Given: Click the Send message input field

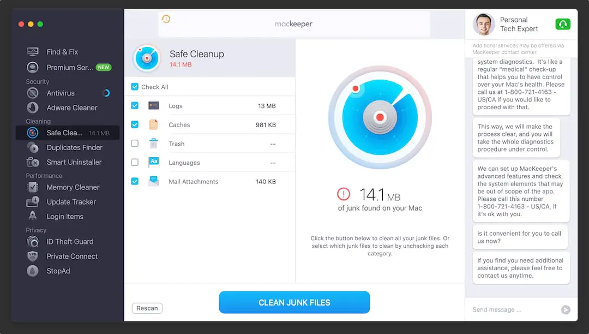Looking at the screenshot, I should (x=515, y=309).
